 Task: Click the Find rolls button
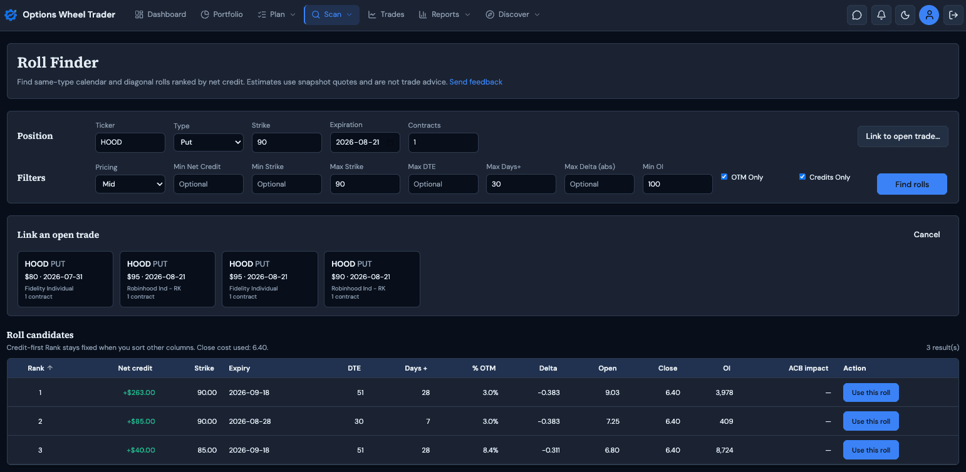click(912, 184)
